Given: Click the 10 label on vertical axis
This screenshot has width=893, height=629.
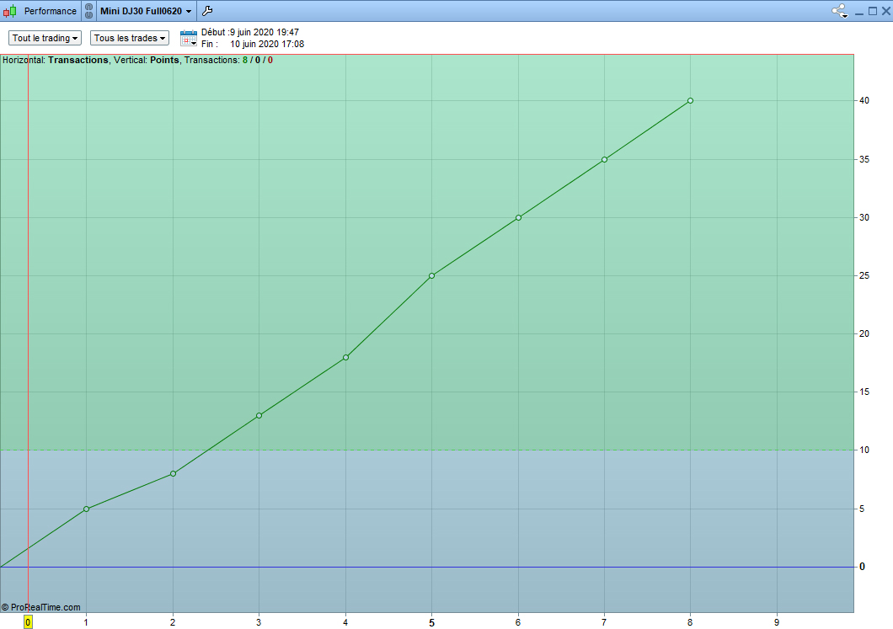Looking at the screenshot, I should 864,450.
